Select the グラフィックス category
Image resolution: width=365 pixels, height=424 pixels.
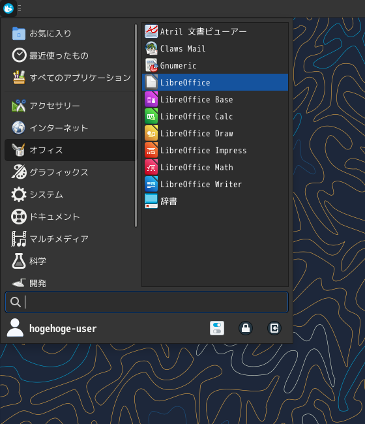click(69, 172)
